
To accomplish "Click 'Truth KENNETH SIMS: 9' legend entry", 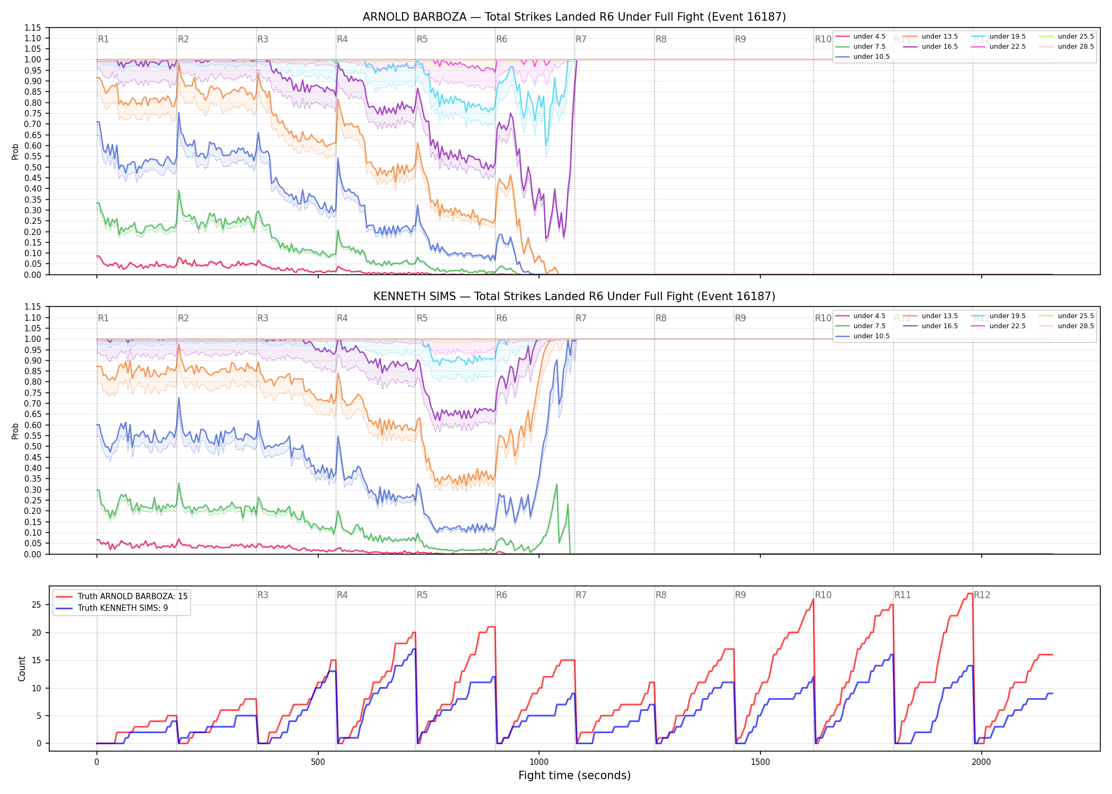I will tap(112, 608).
